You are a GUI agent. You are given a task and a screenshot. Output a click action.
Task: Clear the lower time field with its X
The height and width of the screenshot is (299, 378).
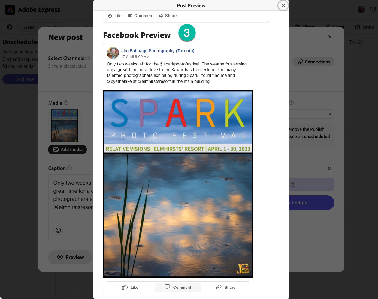tap(330, 168)
